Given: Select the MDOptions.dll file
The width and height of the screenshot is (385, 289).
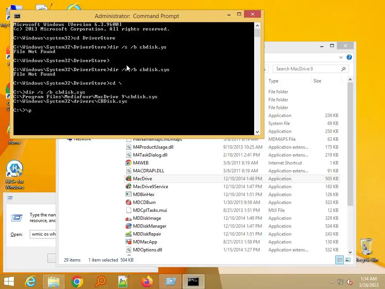Looking at the screenshot, I should click(x=232, y=250).
